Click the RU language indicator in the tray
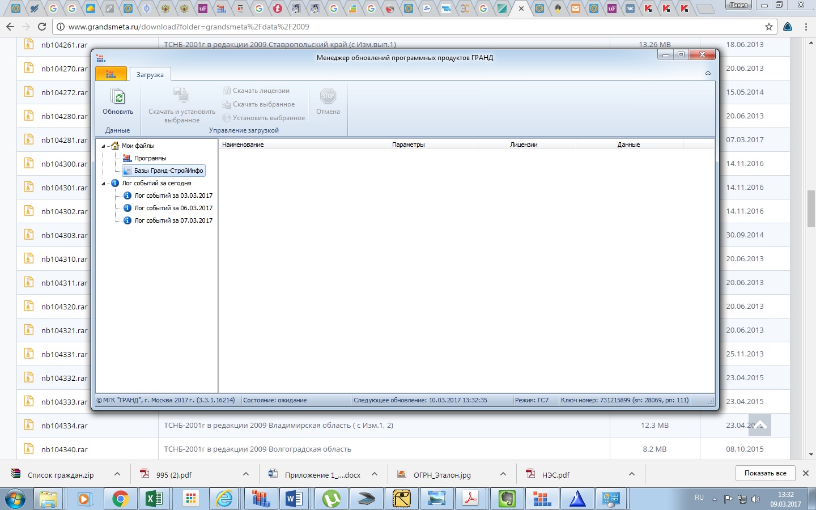816x510 pixels. click(699, 498)
